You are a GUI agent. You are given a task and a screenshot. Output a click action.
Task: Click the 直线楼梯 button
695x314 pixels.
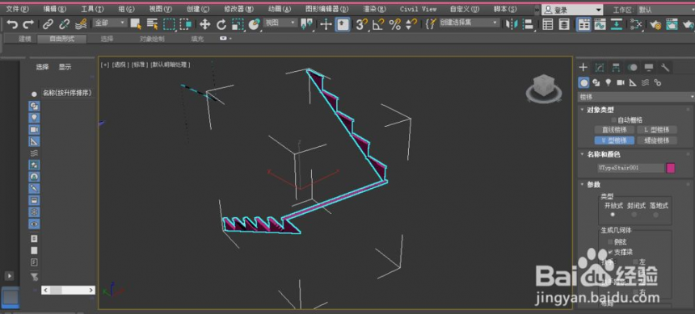coord(614,130)
